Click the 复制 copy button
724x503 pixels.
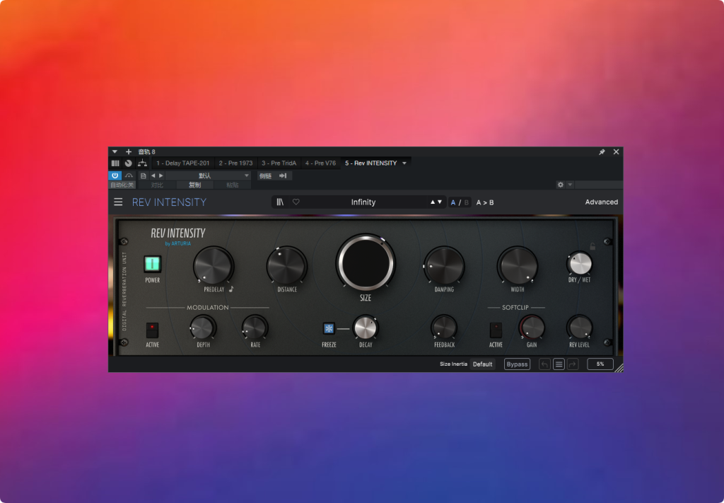195,185
